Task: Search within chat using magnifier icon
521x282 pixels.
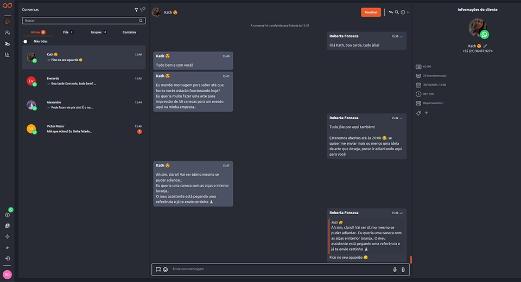Action: [x=397, y=12]
